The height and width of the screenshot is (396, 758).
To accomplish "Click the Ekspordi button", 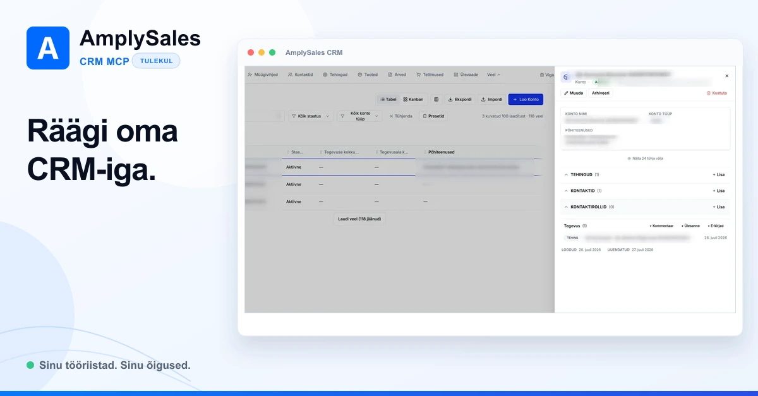I will click(460, 99).
